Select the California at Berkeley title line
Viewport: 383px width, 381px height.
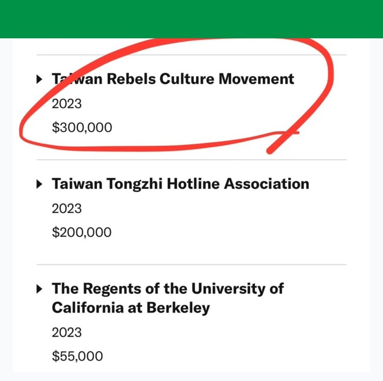[131, 308]
